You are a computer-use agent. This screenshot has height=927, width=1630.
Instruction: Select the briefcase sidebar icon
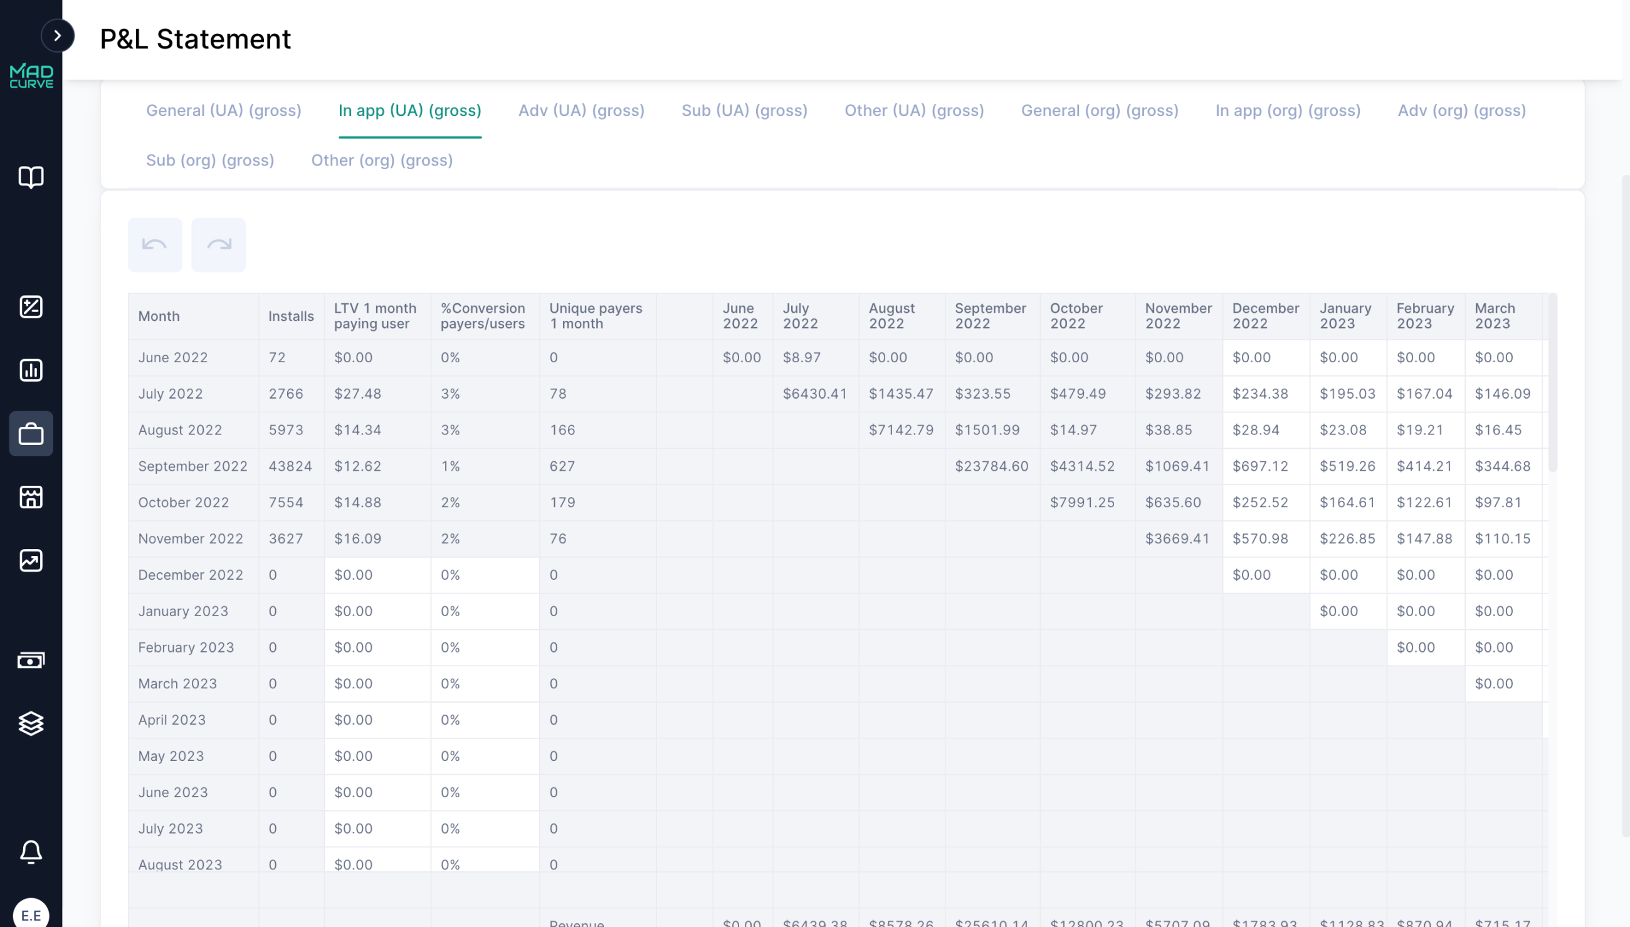point(31,434)
